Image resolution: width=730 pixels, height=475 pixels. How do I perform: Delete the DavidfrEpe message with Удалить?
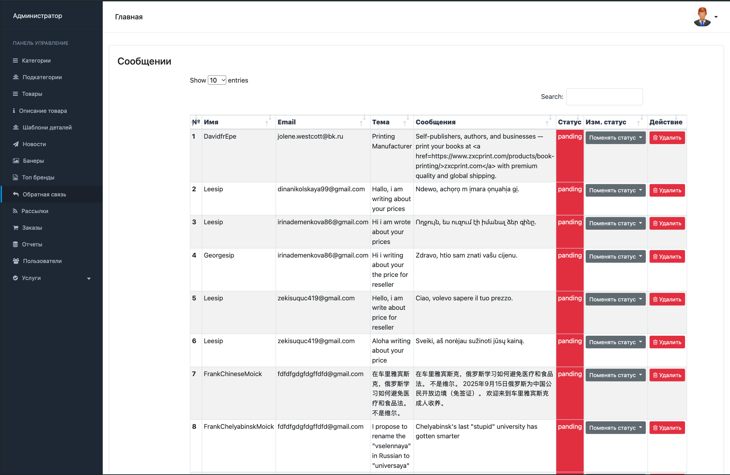click(x=667, y=138)
